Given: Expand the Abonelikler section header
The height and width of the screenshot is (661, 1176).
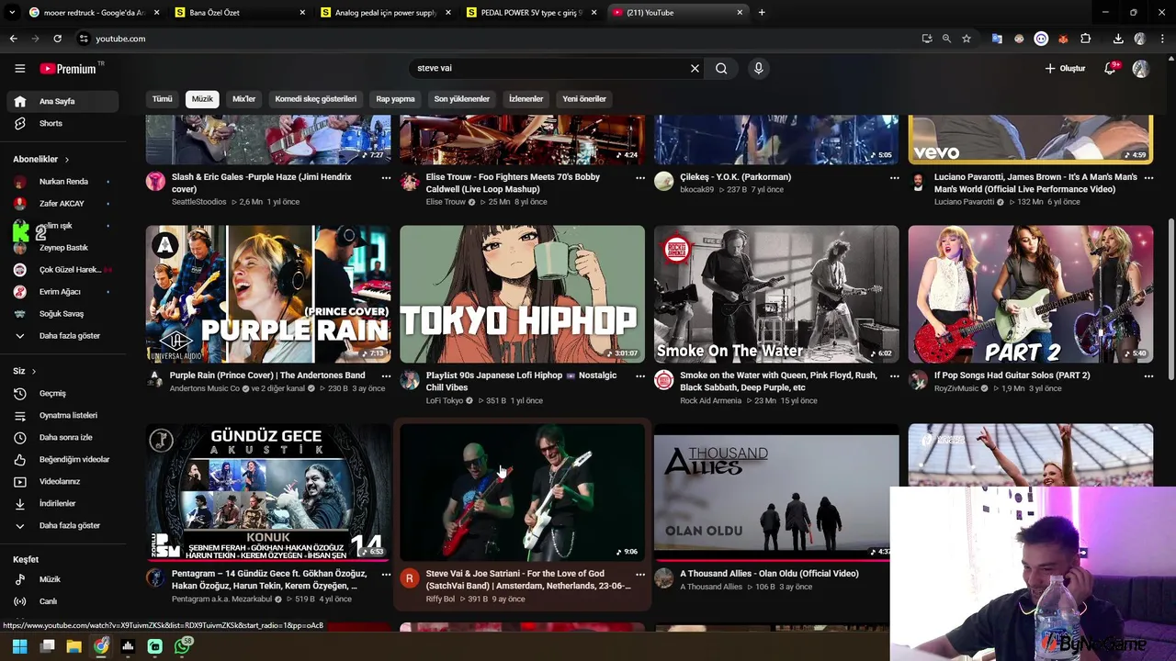Looking at the screenshot, I should [x=41, y=159].
